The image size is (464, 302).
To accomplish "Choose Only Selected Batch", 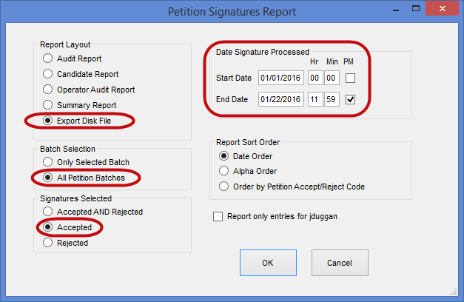I will [x=48, y=162].
